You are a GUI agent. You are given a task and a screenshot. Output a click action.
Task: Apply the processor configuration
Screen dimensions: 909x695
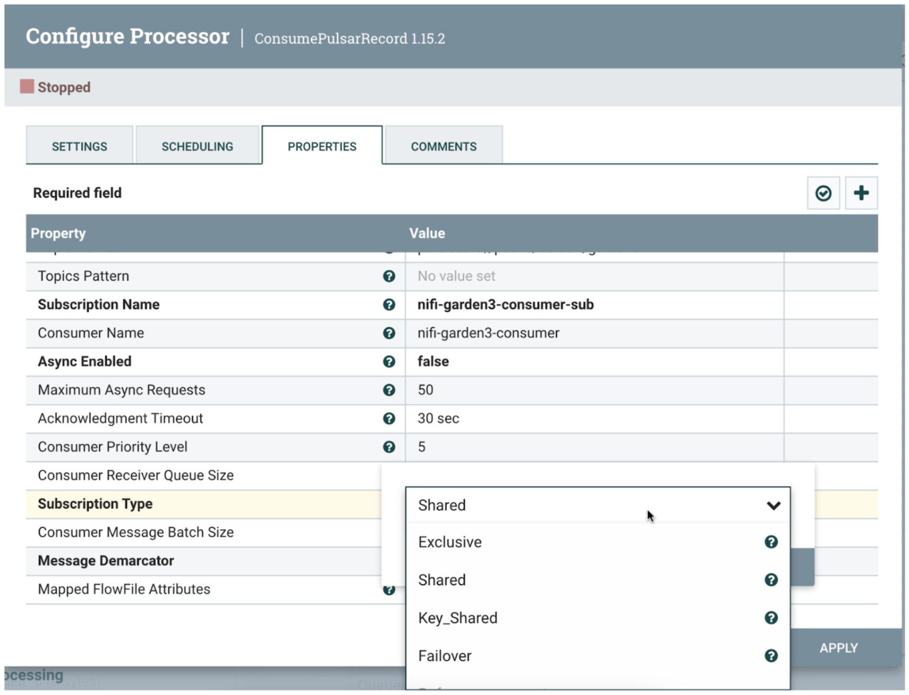pyautogui.click(x=838, y=647)
